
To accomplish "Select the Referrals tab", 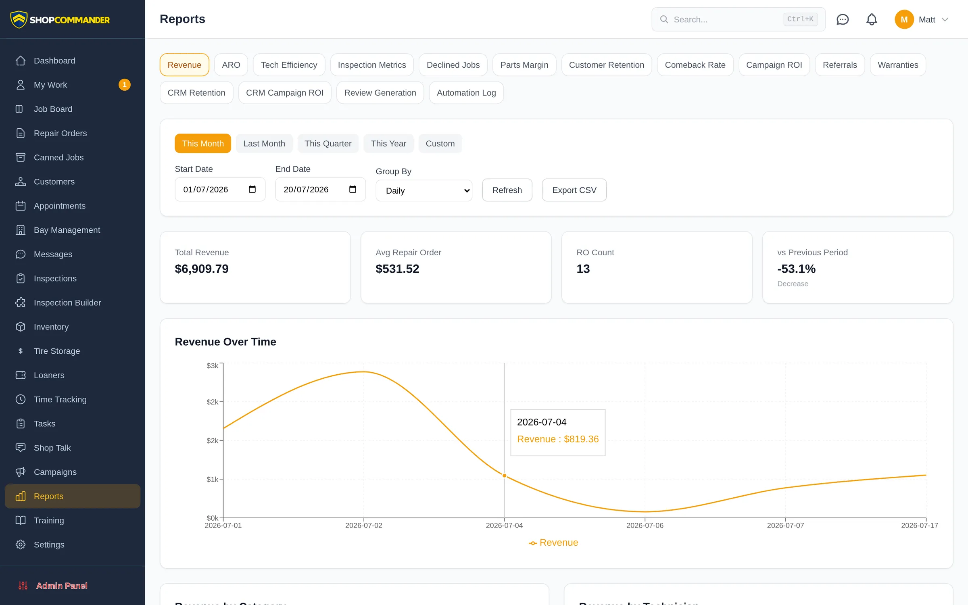I will [x=840, y=65].
